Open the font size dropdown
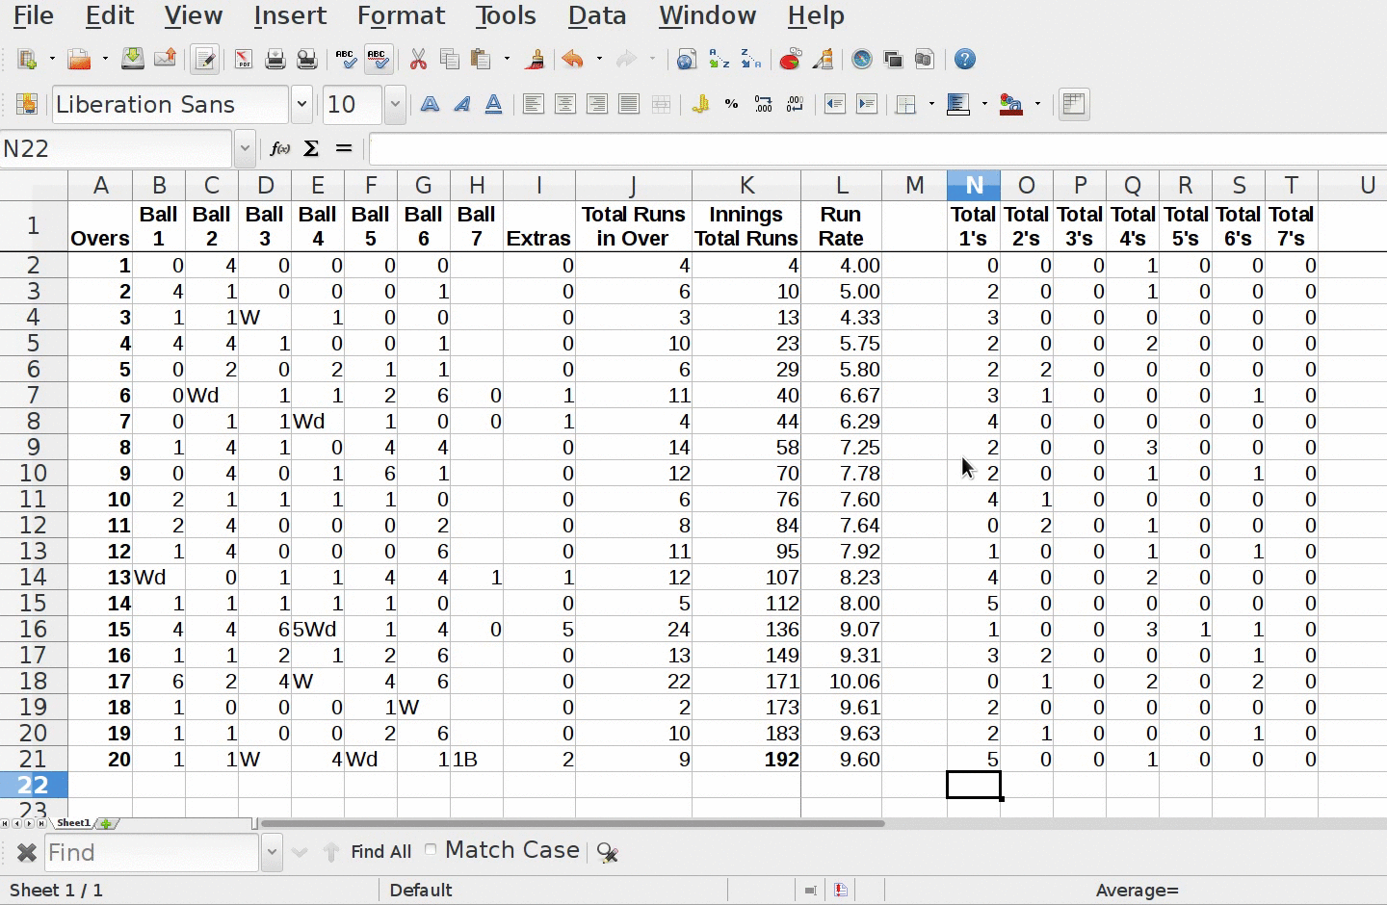Viewport: 1387px width, 905px height. click(x=395, y=104)
